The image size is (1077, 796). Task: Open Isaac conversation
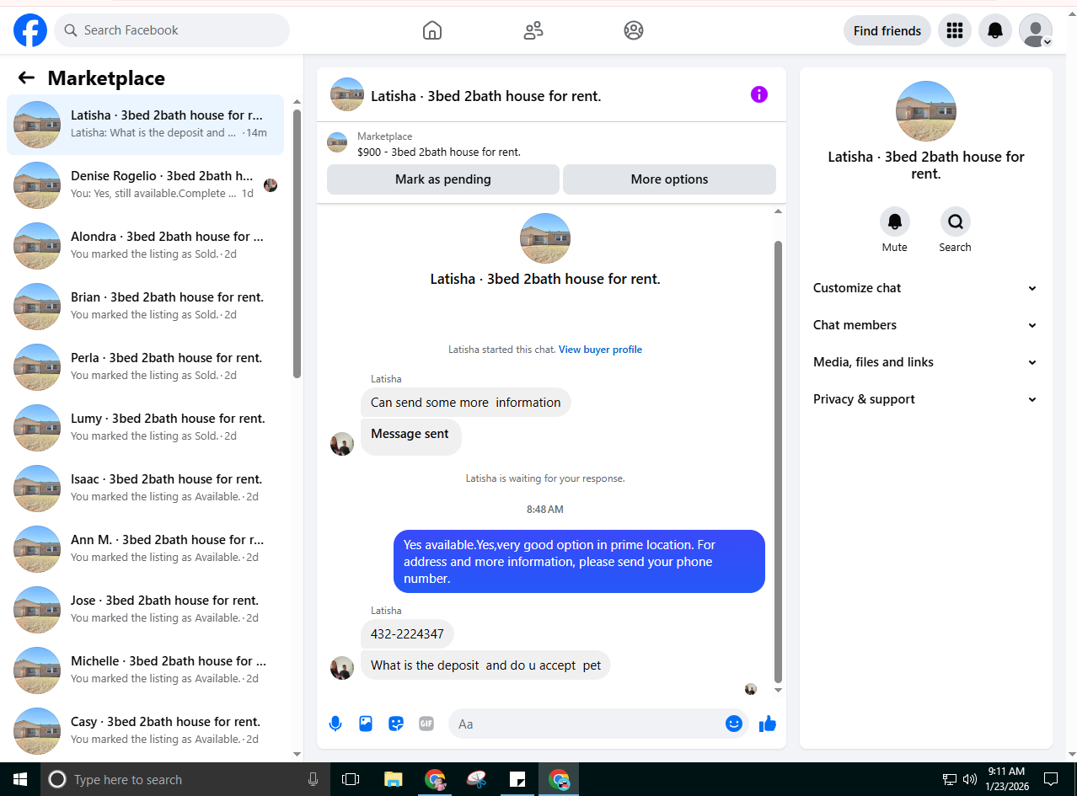pyautogui.click(x=145, y=489)
